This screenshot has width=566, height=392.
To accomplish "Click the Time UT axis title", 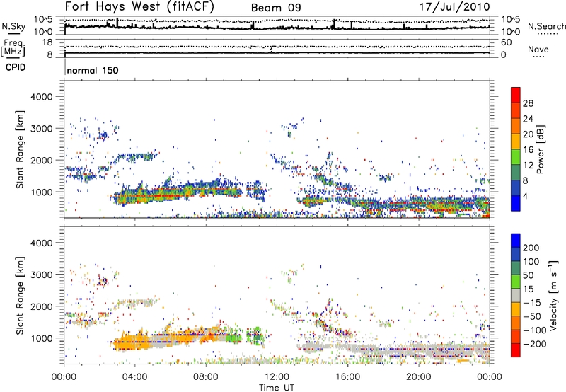I will click(277, 388).
